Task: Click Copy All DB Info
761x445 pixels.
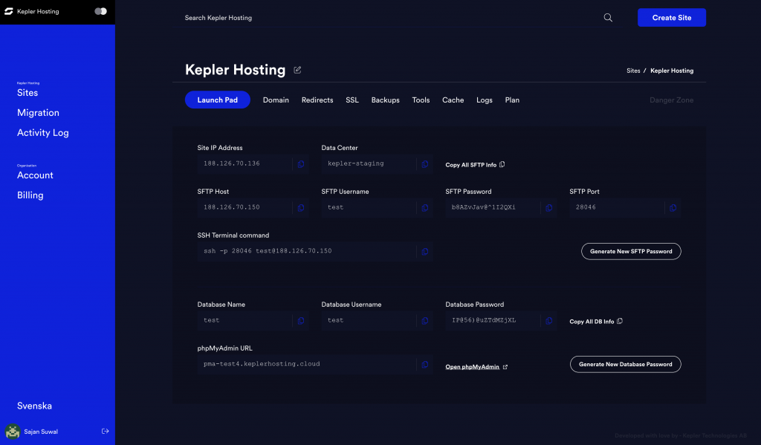Action: click(x=596, y=322)
